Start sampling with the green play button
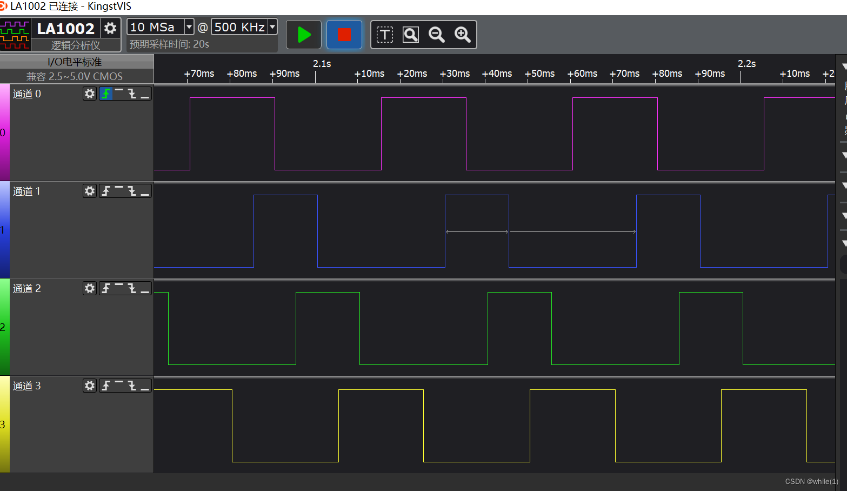 pos(304,35)
